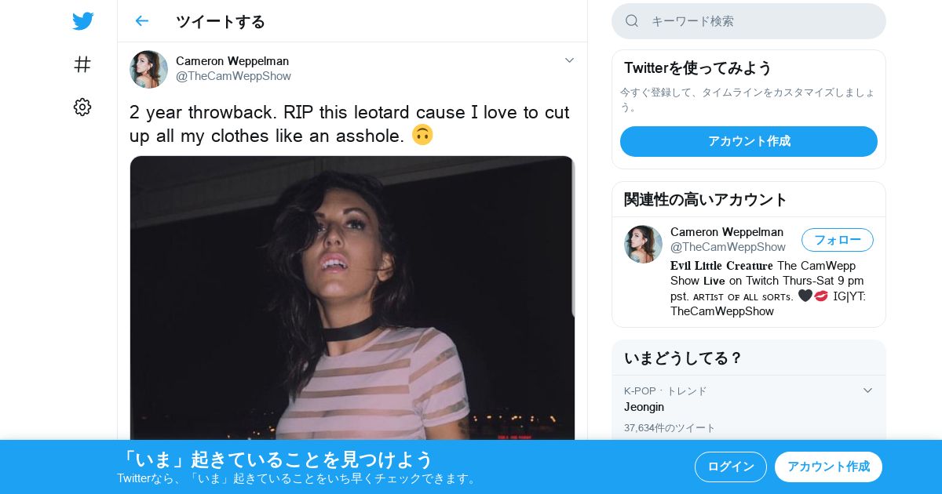
Task: Open @TheCamWeppShow handle in related accounts
Action: click(x=728, y=247)
